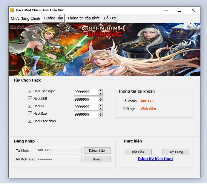Disable the Hack NP checkbox
The height and width of the screenshot is (184, 207).
pyautogui.click(x=30, y=106)
